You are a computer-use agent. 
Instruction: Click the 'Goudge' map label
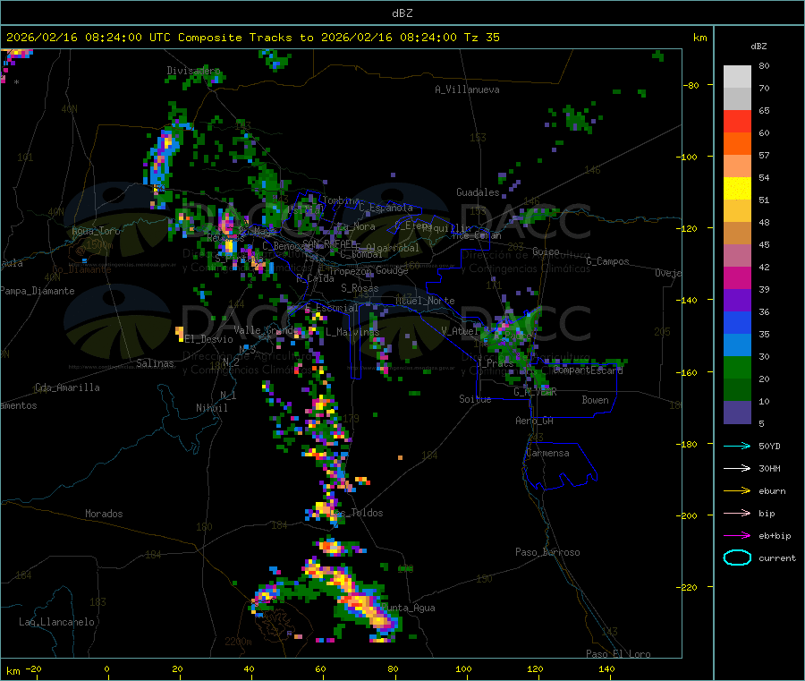click(x=392, y=270)
